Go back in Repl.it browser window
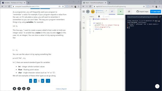 (83, 6)
